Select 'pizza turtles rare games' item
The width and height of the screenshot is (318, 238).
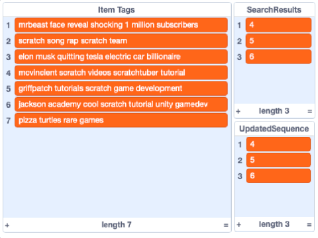(x=121, y=120)
